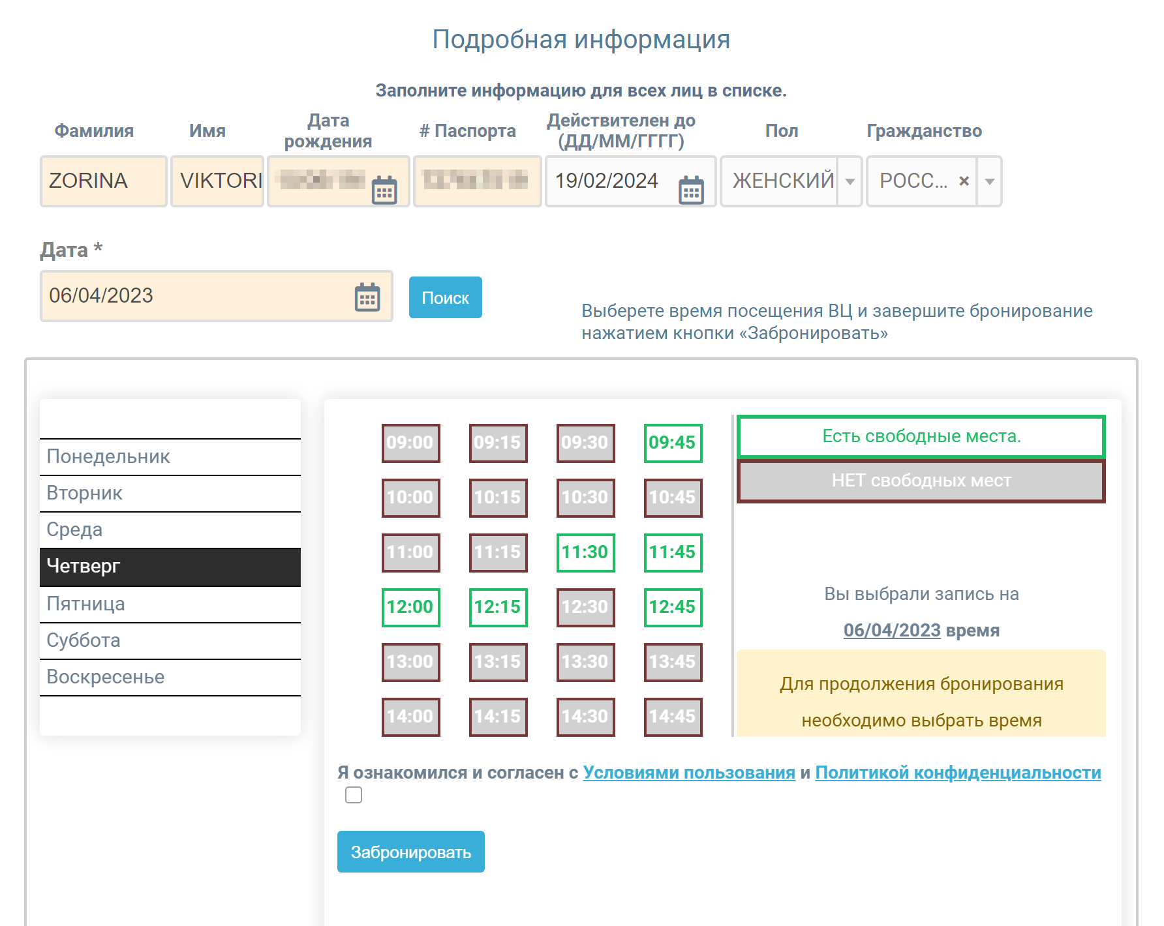
Task: Click the unavailable 12:30 time slot
Action: tap(585, 607)
